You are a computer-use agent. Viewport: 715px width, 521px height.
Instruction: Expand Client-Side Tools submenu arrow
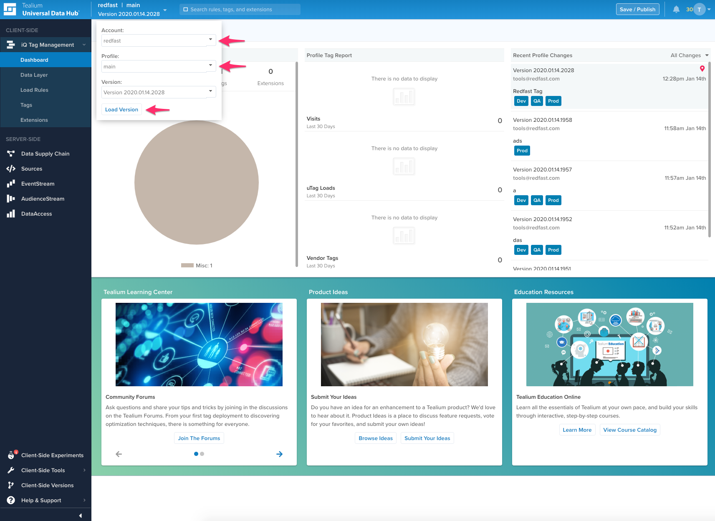pos(84,470)
